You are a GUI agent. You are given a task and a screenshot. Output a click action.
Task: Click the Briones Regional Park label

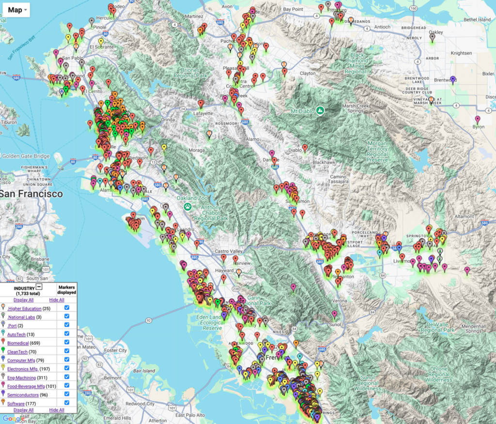pyautogui.click(x=190, y=73)
